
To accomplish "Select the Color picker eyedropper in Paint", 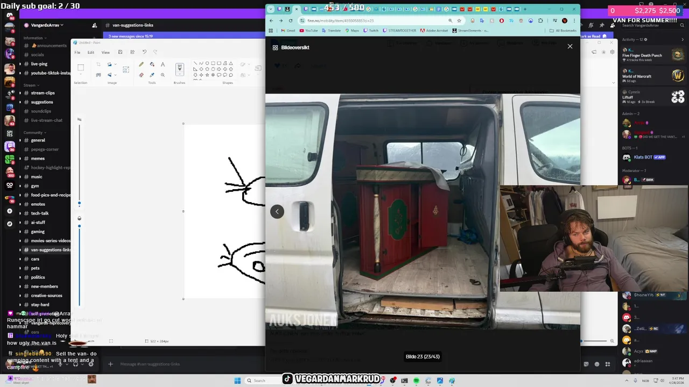I will click(x=152, y=75).
